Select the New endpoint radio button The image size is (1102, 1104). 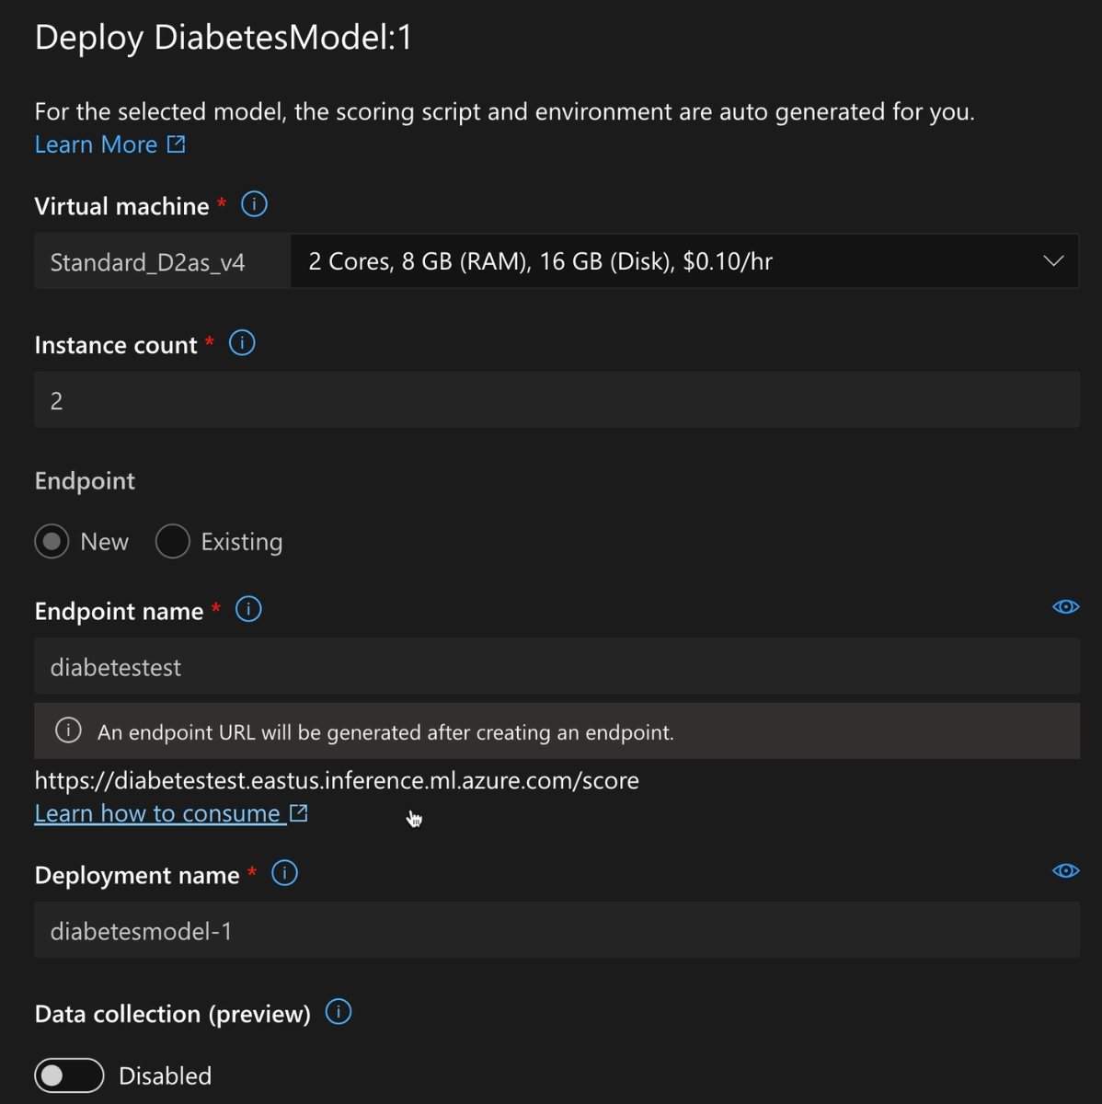coord(52,541)
